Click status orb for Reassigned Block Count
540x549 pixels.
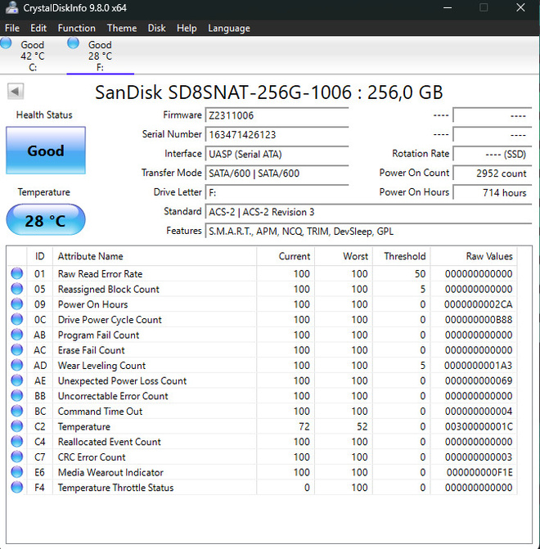[17, 289]
